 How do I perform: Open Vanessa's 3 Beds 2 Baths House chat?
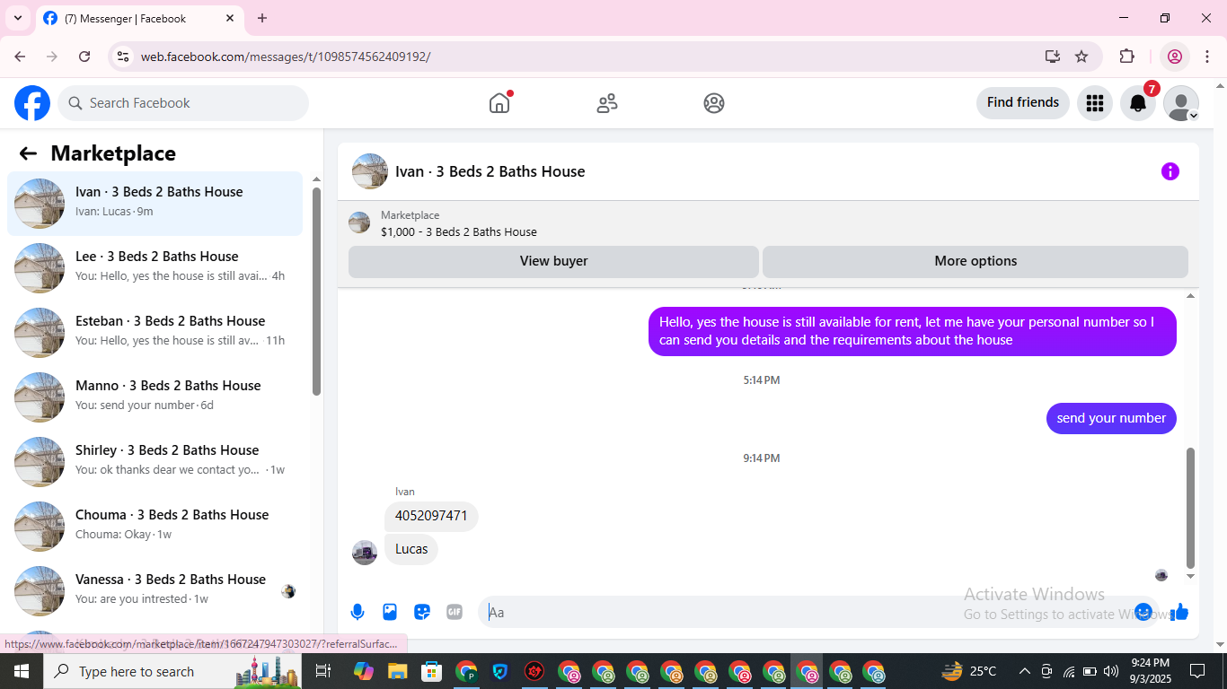(x=155, y=591)
